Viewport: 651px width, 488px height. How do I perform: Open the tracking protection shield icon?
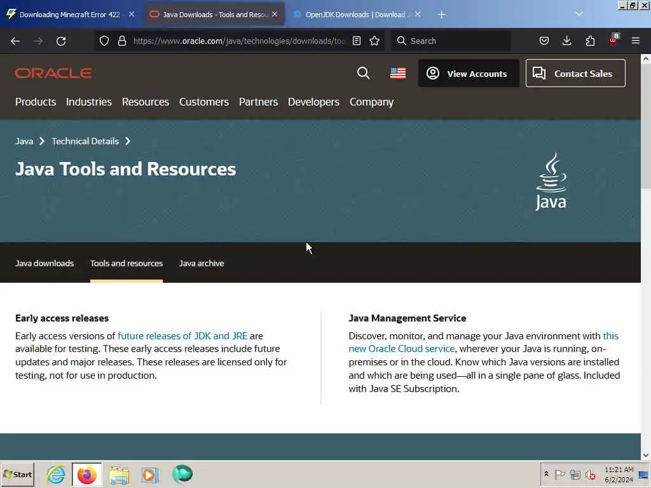coord(104,41)
